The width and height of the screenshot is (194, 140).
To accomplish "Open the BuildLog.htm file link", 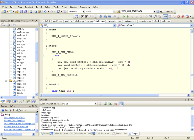I will 101,125.
